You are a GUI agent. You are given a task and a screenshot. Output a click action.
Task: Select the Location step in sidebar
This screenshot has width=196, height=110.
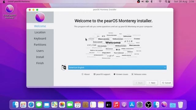pos(40,32)
